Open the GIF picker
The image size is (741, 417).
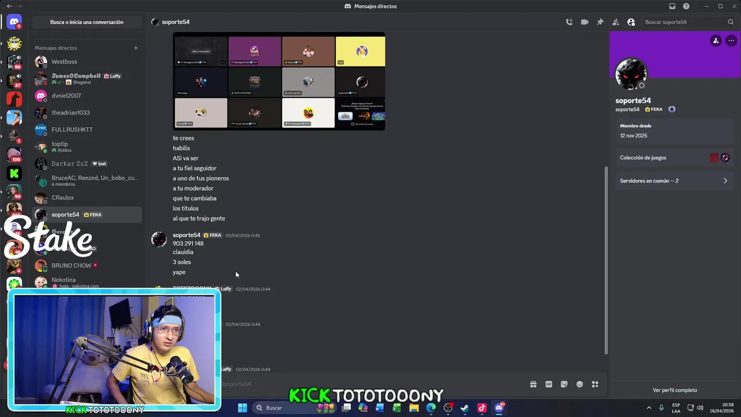point(549,384)
